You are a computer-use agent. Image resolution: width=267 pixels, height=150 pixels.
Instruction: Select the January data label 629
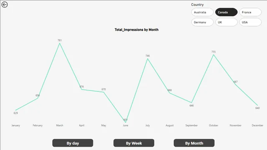16,113
